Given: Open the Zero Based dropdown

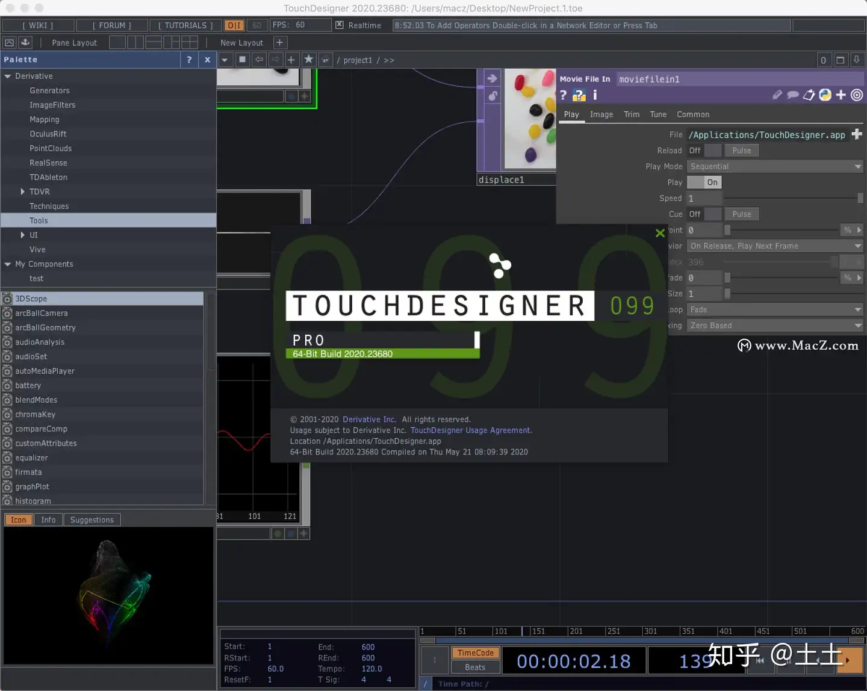Looking at the screenshot, I should tap(775, 325).
